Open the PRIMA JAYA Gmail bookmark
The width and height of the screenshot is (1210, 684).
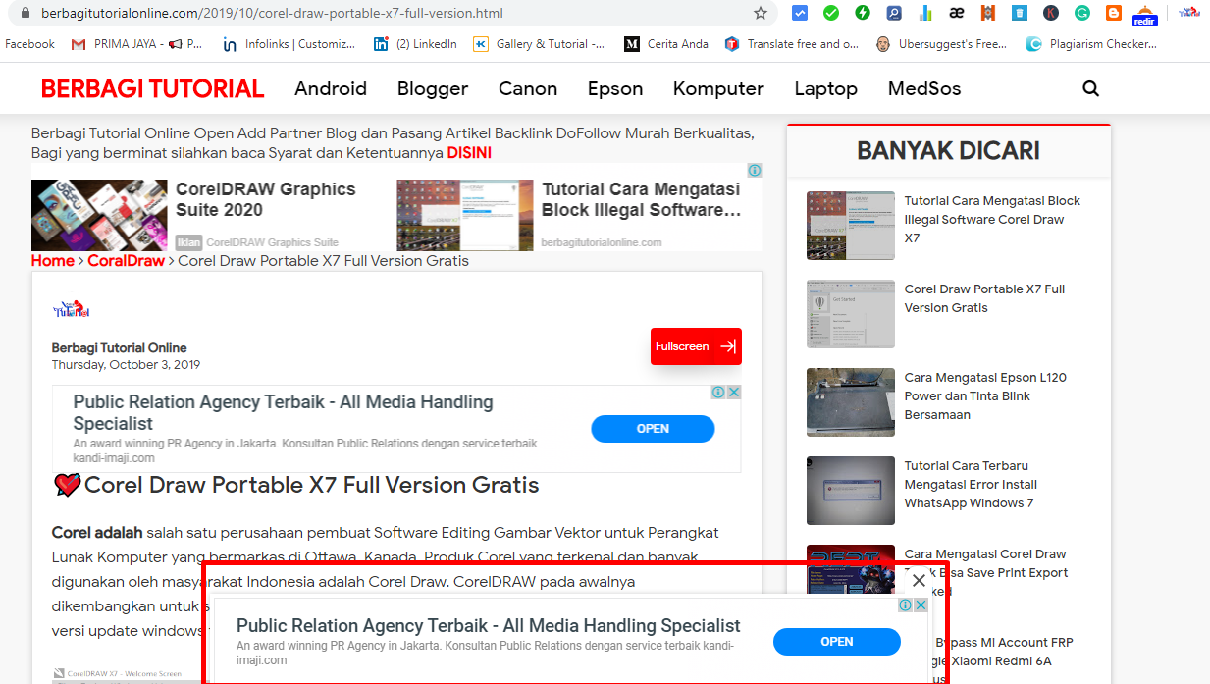coord(137,44)
